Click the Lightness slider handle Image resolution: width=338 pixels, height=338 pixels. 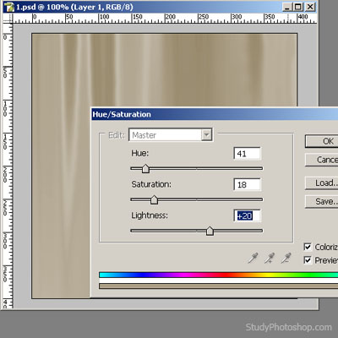pyautogui.click(x=210, y=231)
